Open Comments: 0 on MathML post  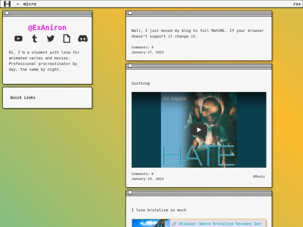tap(143, 47)
